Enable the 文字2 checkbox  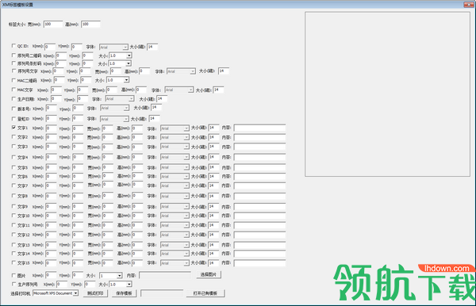[13, 137]
